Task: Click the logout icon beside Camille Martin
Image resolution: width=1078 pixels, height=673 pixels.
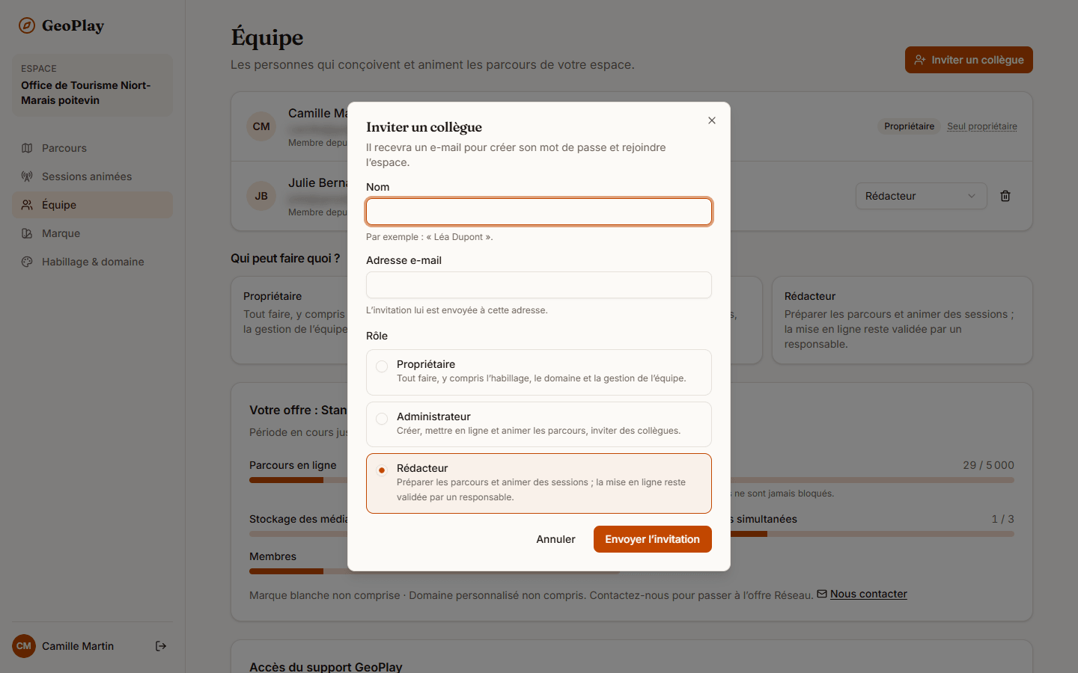Action: (161, 646)
